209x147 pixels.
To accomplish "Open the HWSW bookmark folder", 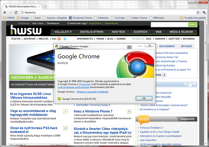I will point(9,18).
